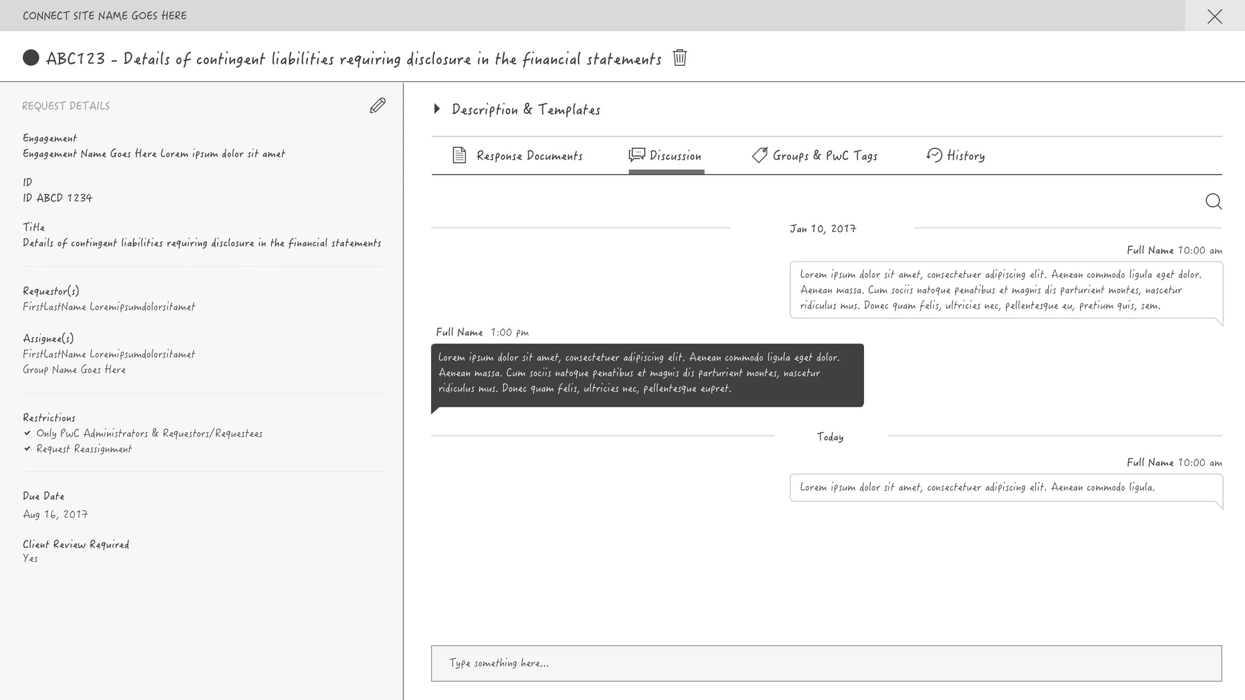The image size is (1245, 700).
Task: Toggle the Request Reassignment restriction checkmark
Action: (27, 449)
